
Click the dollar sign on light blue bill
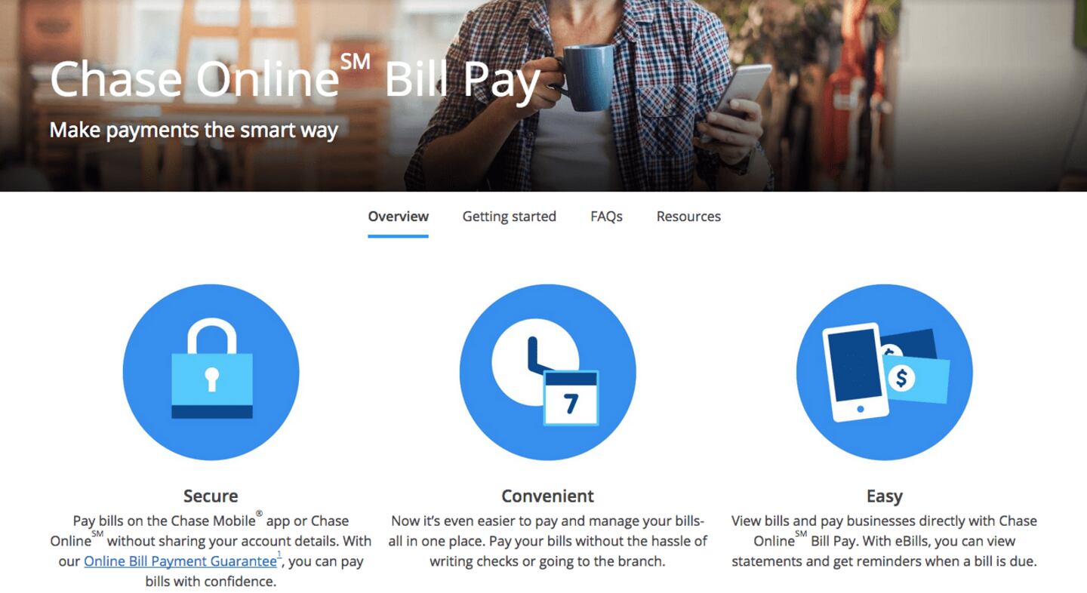pos(901,379)
